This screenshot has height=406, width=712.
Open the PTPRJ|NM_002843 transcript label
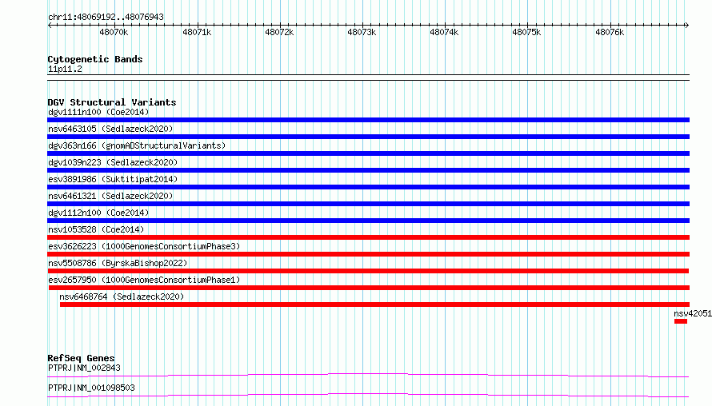(x=84, y=368)
